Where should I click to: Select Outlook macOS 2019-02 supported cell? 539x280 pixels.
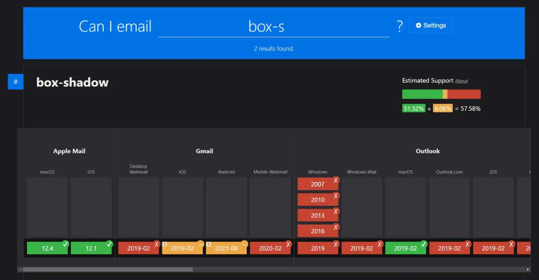406,248
